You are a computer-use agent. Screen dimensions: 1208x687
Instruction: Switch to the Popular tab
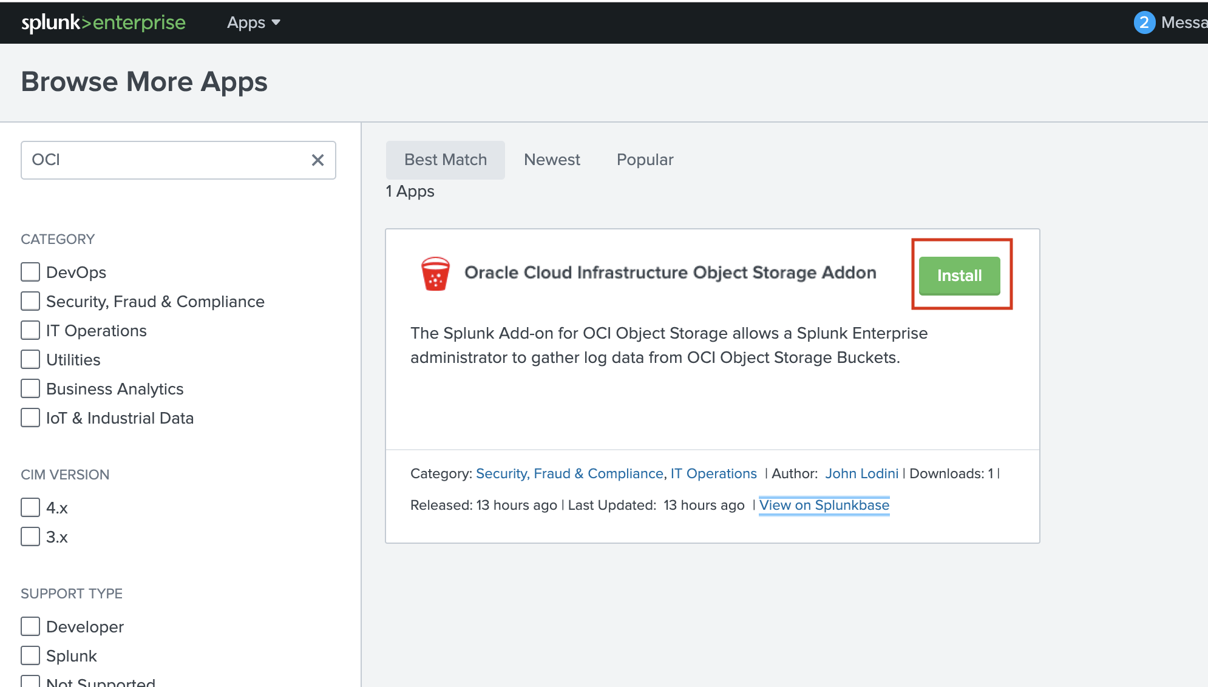tap(645, 160)
